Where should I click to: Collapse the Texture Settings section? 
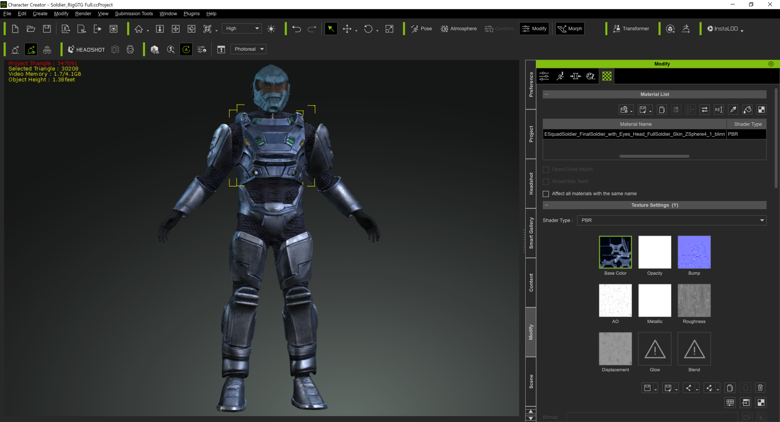(x=546, y=205)
